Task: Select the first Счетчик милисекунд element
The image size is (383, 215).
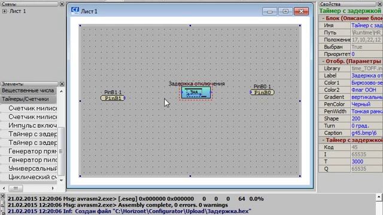Action: coord(29,108)
